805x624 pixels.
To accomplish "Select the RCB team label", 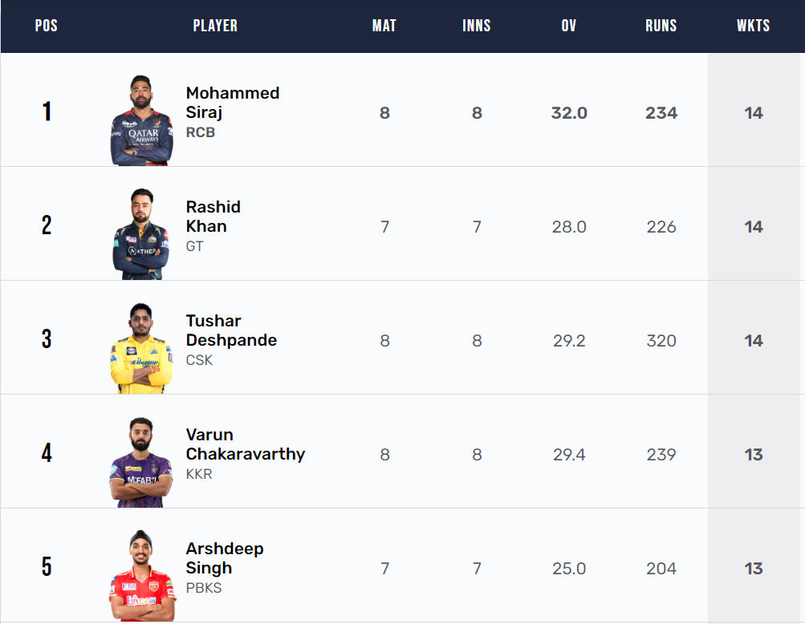I will click(201, 132).
